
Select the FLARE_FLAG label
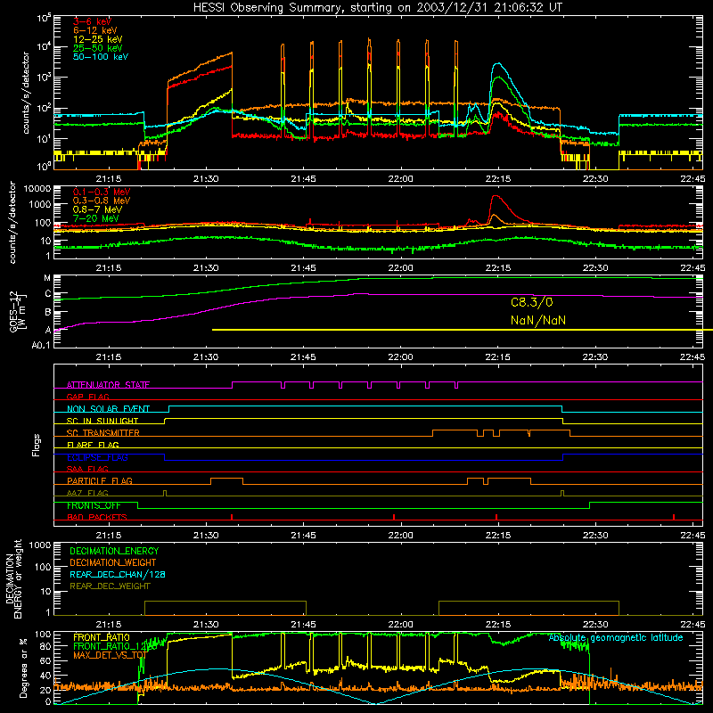pyautogui.click(x=93, y=445)
